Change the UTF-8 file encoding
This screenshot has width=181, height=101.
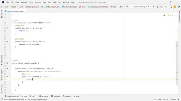click(x=166, y=100)
